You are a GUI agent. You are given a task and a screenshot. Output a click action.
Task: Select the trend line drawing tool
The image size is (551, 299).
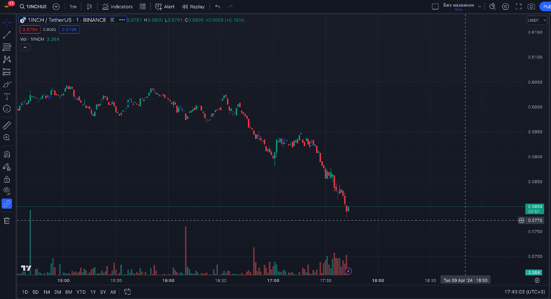(7, 34)
